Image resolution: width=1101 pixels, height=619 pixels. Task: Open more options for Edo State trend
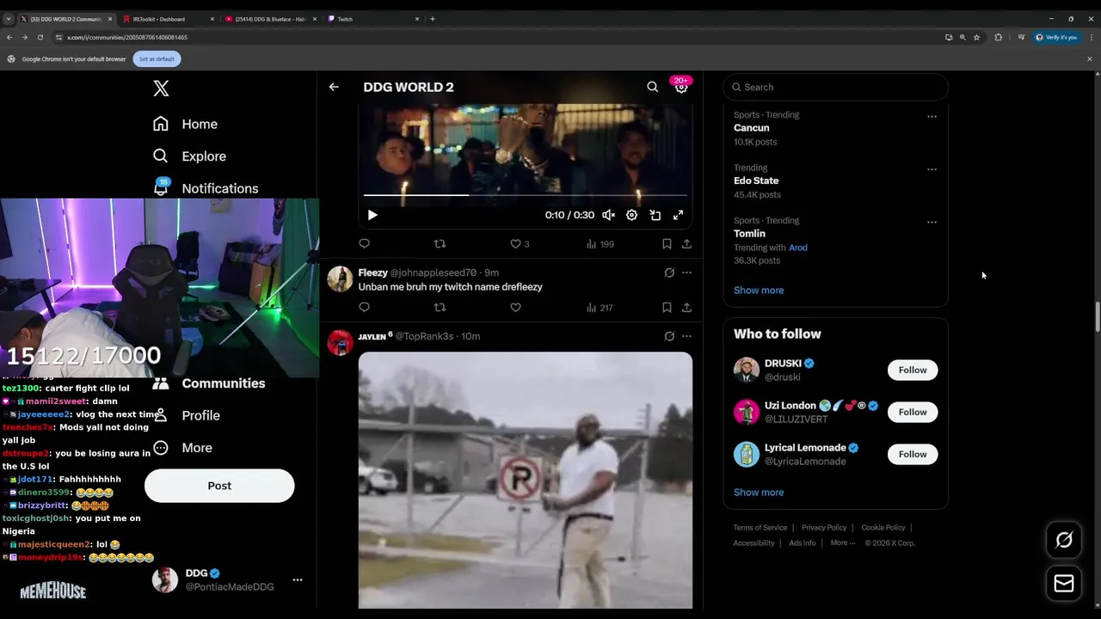coord(932,169)
